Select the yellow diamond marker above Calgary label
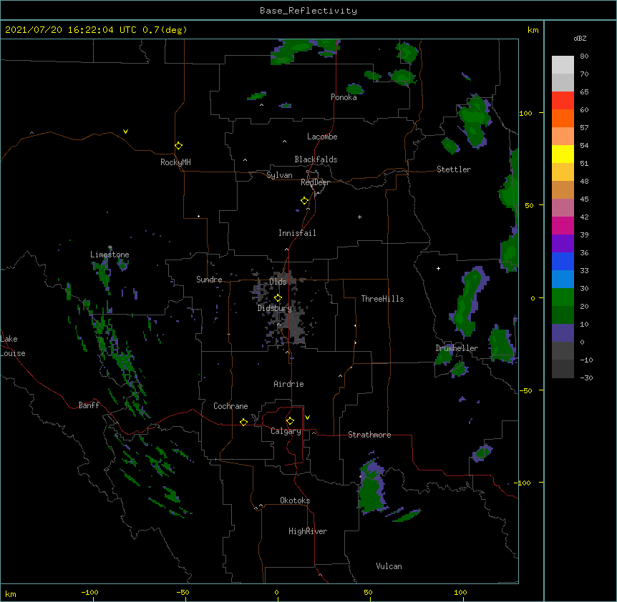This screenshot has width=617, height=602. (x=290, y=421)
